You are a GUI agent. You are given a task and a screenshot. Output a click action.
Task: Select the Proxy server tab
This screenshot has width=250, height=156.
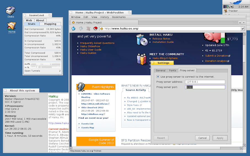coord(187,70)
